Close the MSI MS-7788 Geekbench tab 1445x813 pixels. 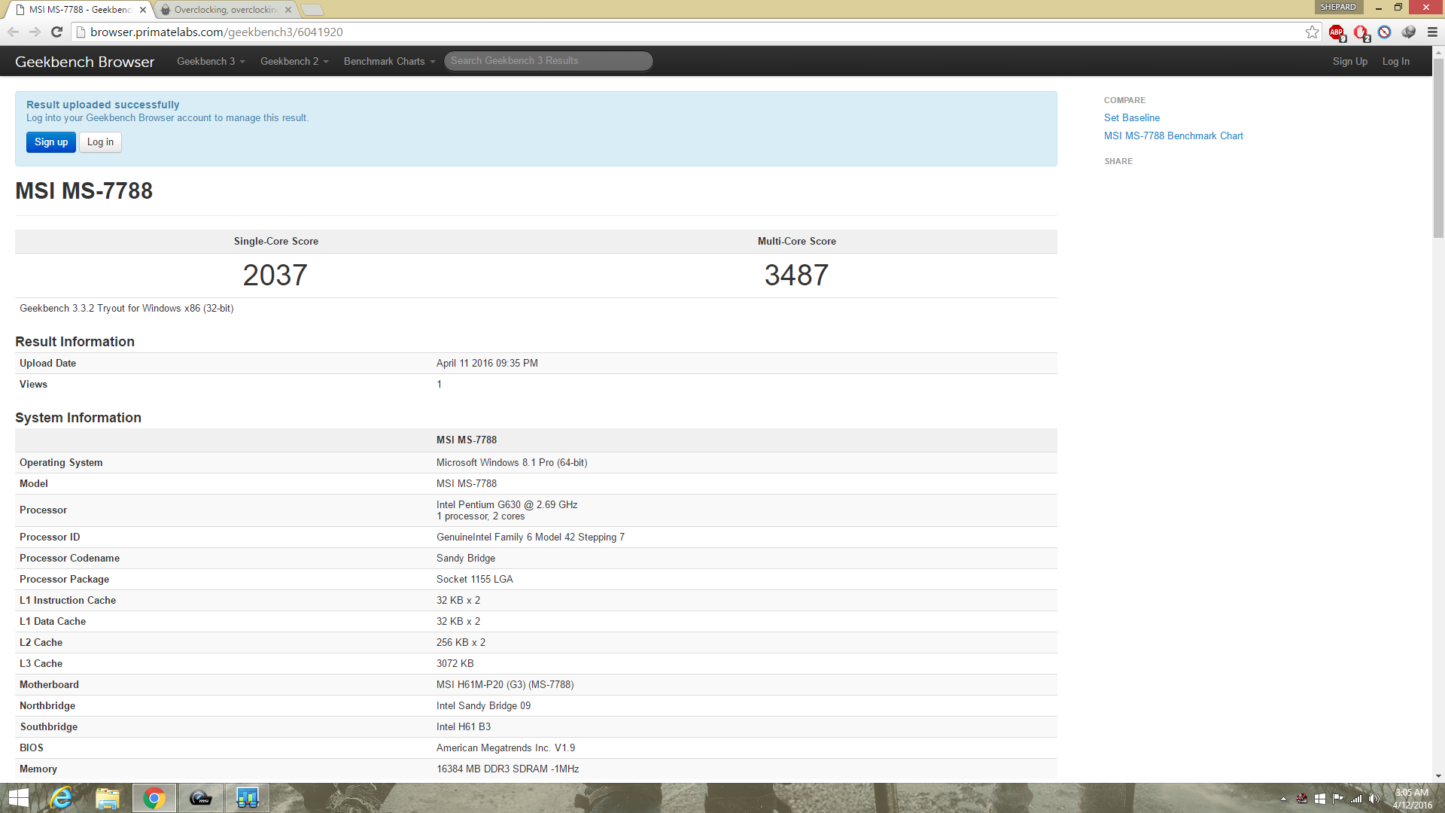coord(143,10)
